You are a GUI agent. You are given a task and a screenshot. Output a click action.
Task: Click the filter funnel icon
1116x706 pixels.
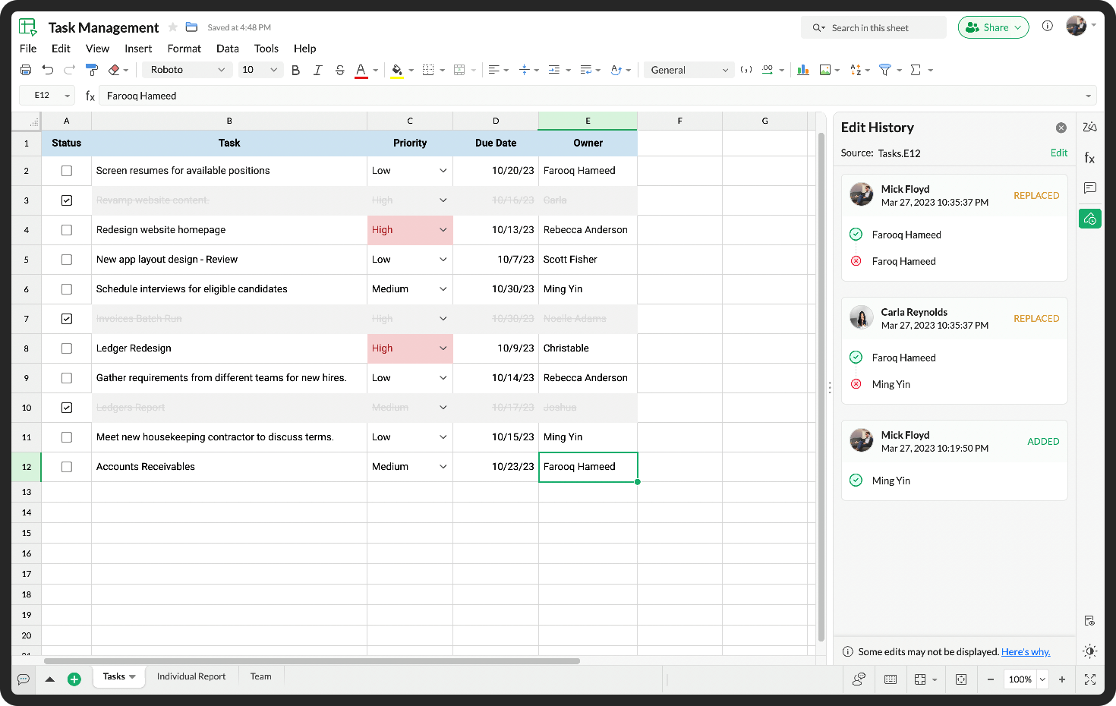coord(884,70)
